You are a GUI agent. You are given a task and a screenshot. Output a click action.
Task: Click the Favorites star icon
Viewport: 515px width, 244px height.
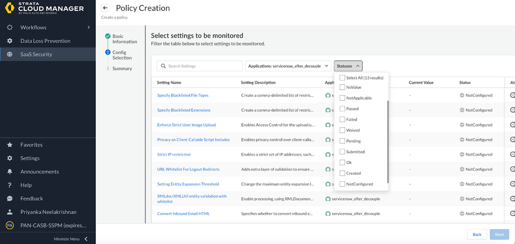9,145
